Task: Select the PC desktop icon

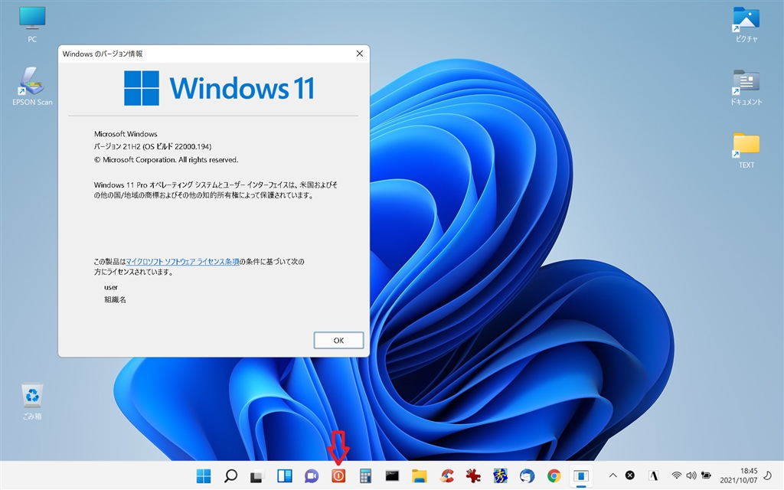Action: (x=32, y=24)
